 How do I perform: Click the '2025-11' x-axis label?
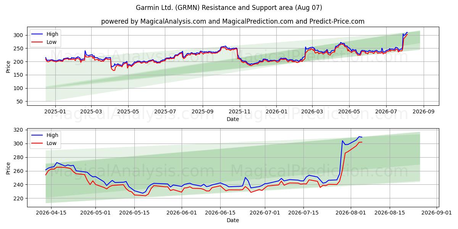click(x=239, y=112)
